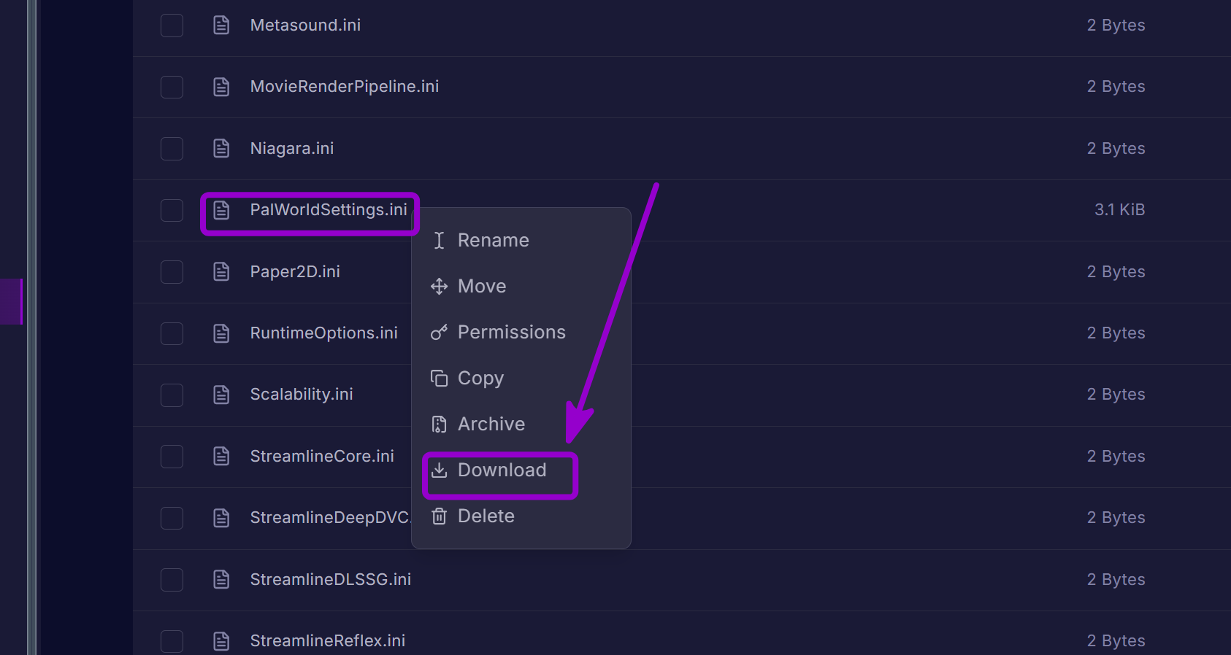Image resolution: width=1231 pixels, height=655 pixels.
Task: Click the Download arrow icon in the context menu
Action: pos(439,470)
